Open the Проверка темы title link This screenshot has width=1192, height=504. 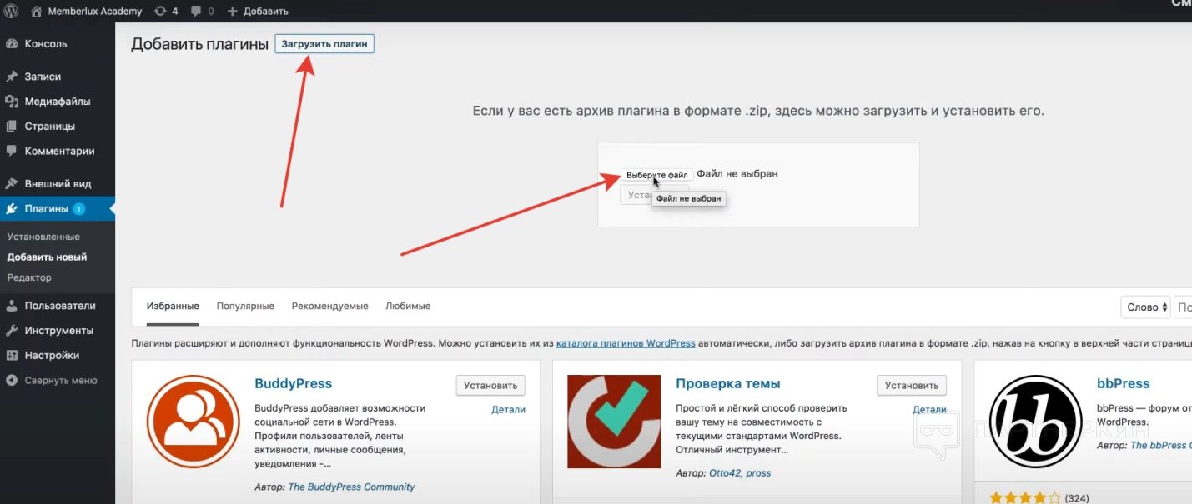(727, 383)
